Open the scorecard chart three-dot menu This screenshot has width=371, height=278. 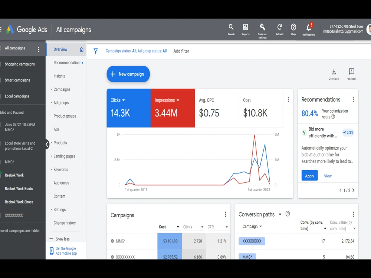(288, 99)
